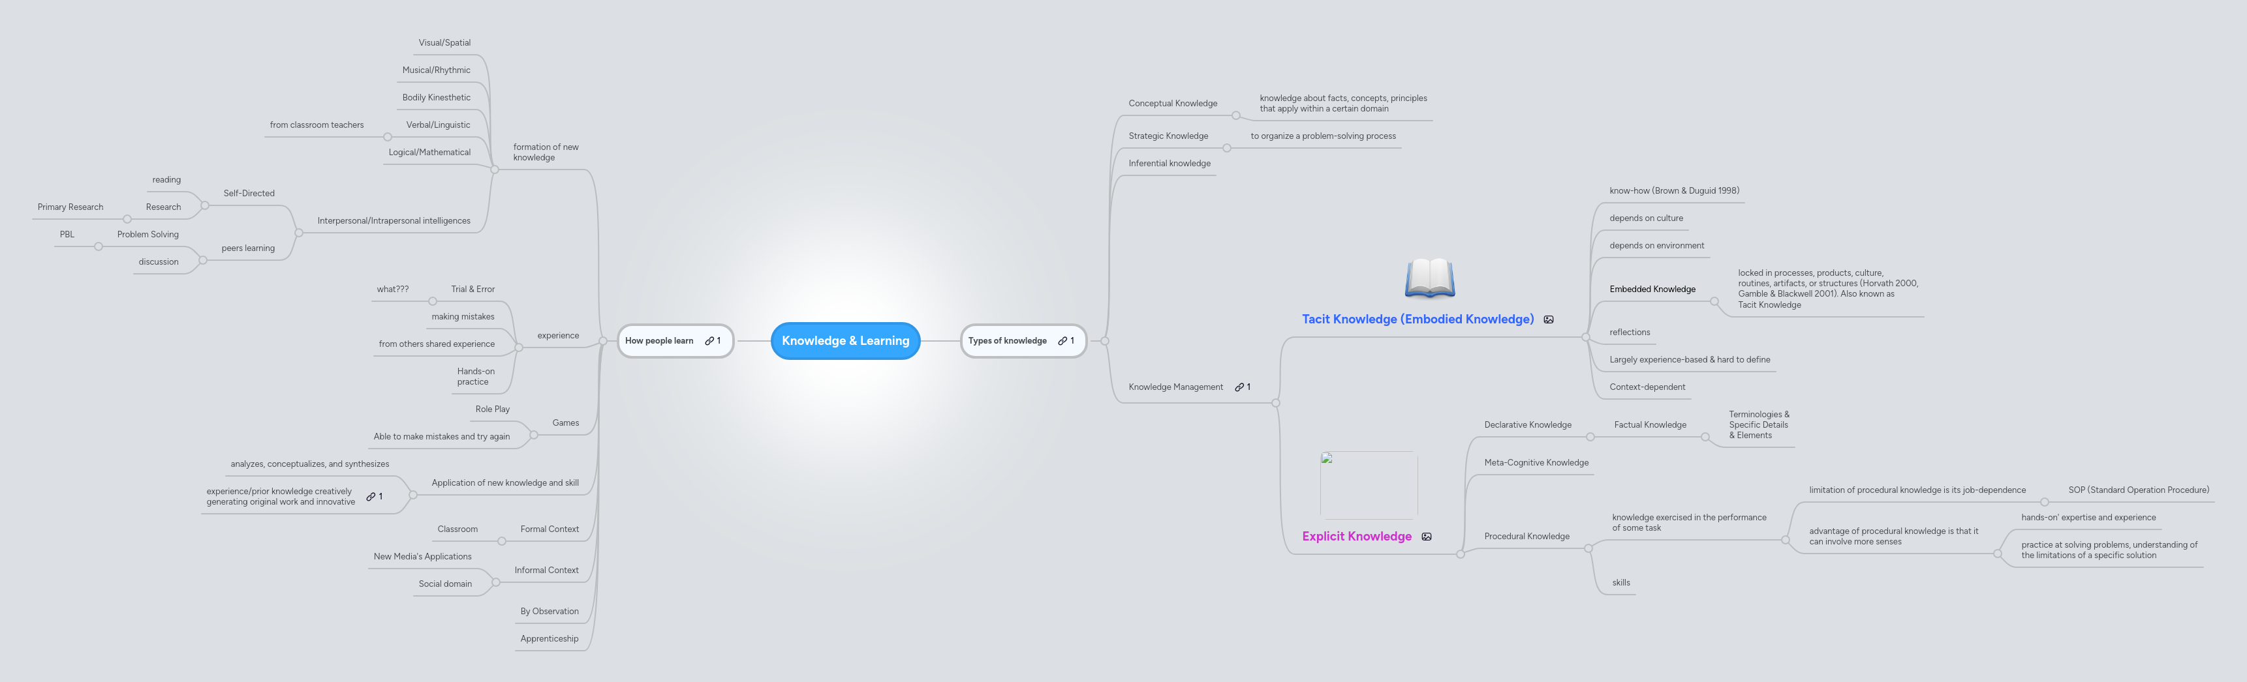Select the "SOP (Standard Operation Procedure)" node
Viewport: 2247px width, 682px height.
(x=2137, y=490)
